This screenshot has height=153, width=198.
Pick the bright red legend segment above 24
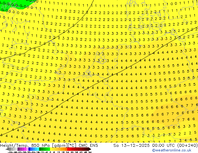tap(68, 149)
